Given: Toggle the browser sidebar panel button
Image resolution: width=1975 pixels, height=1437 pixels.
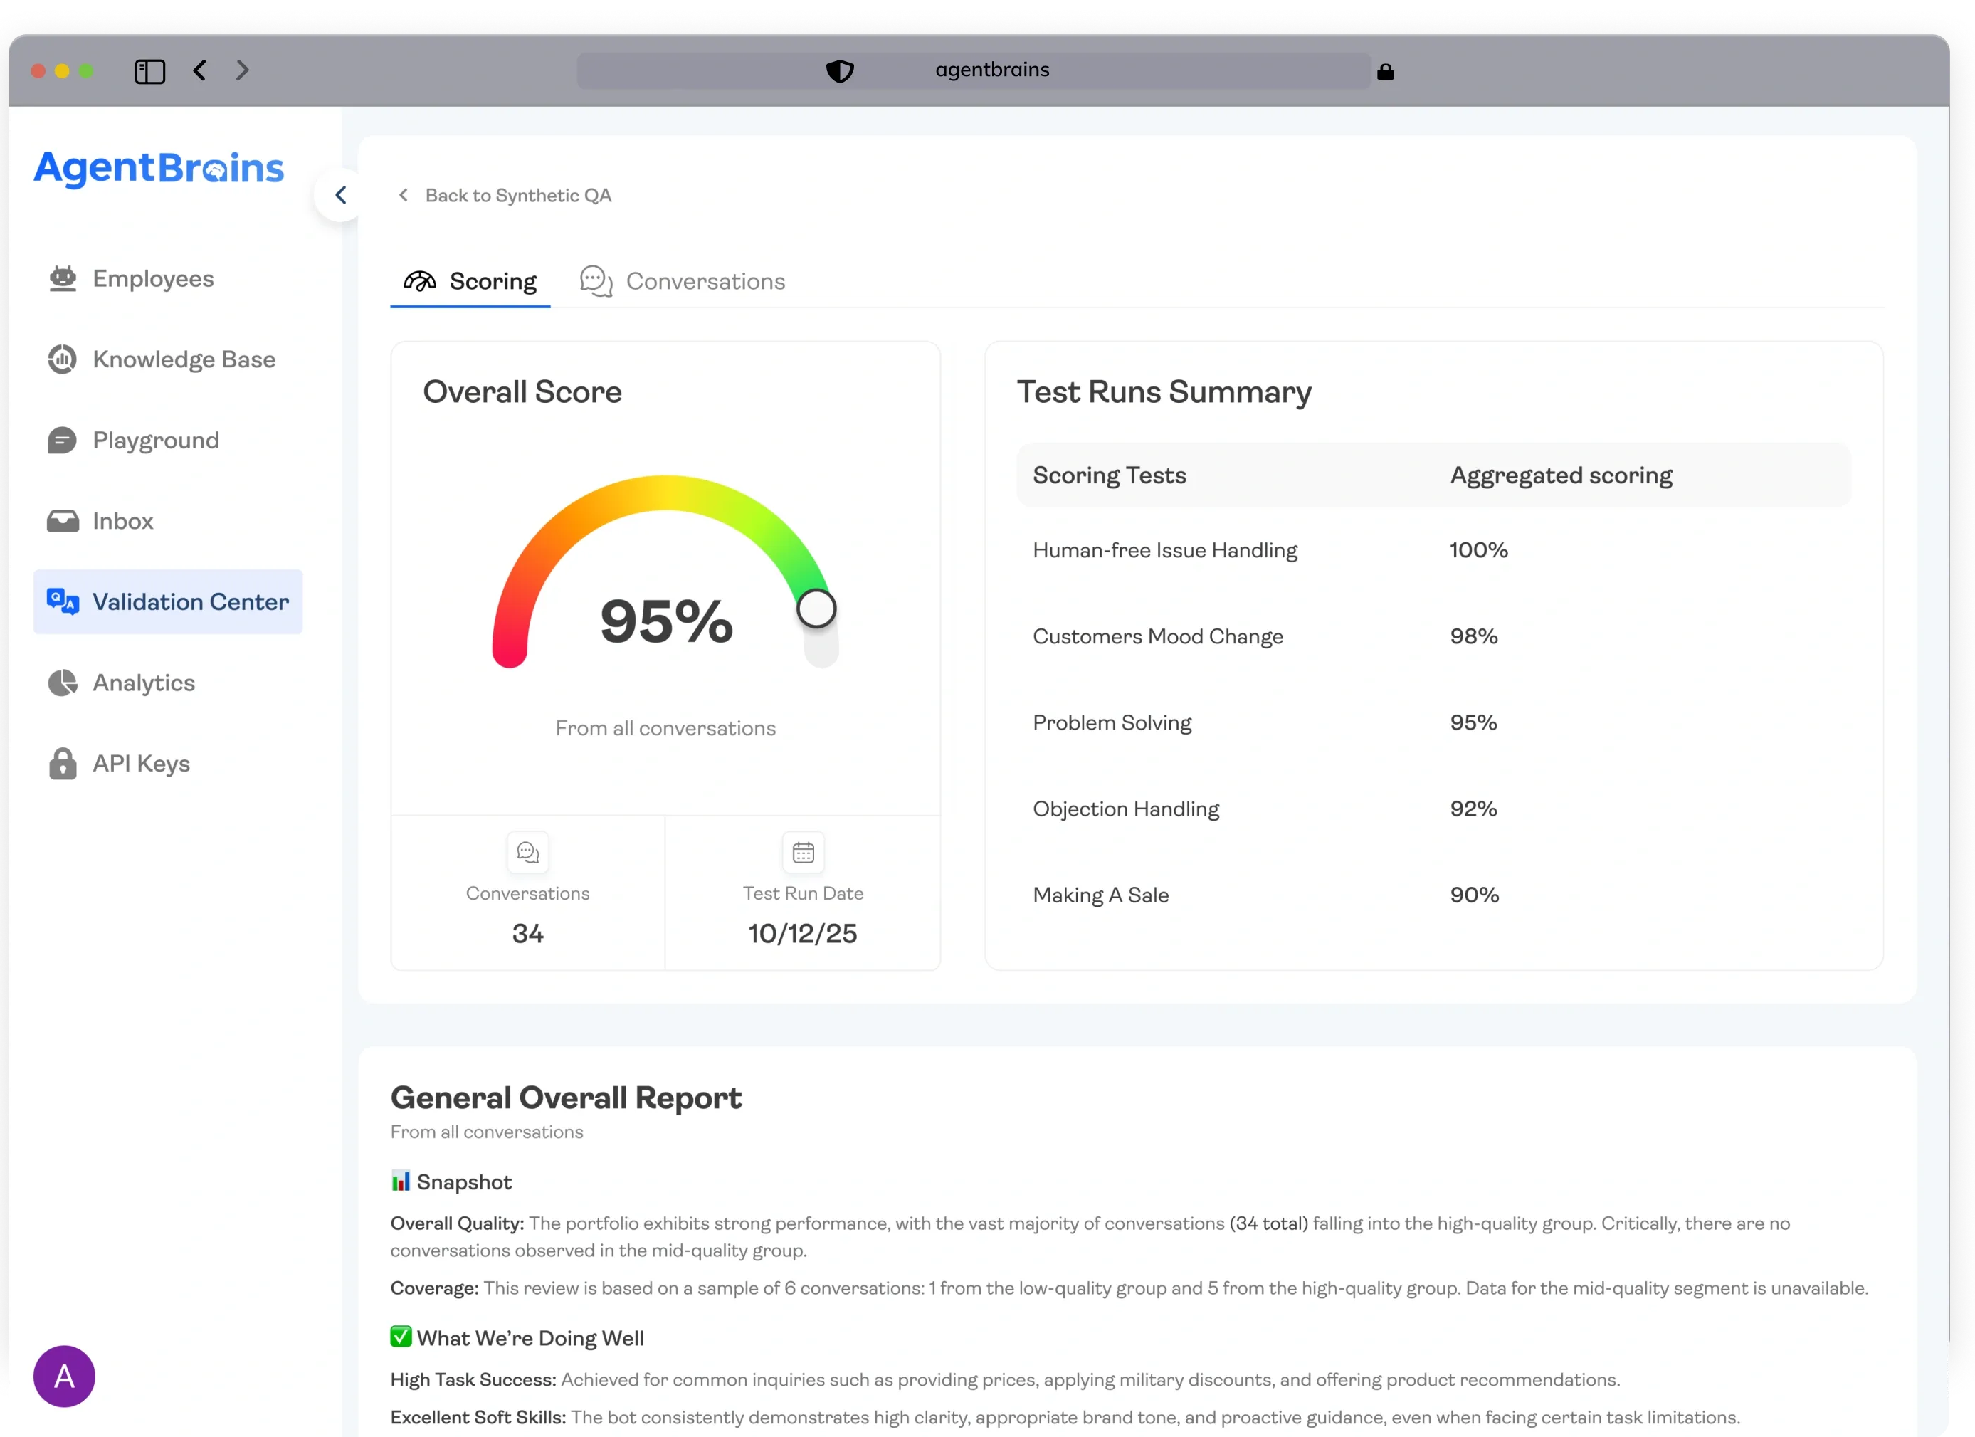Looking at the screenshot, I should 149,71.
